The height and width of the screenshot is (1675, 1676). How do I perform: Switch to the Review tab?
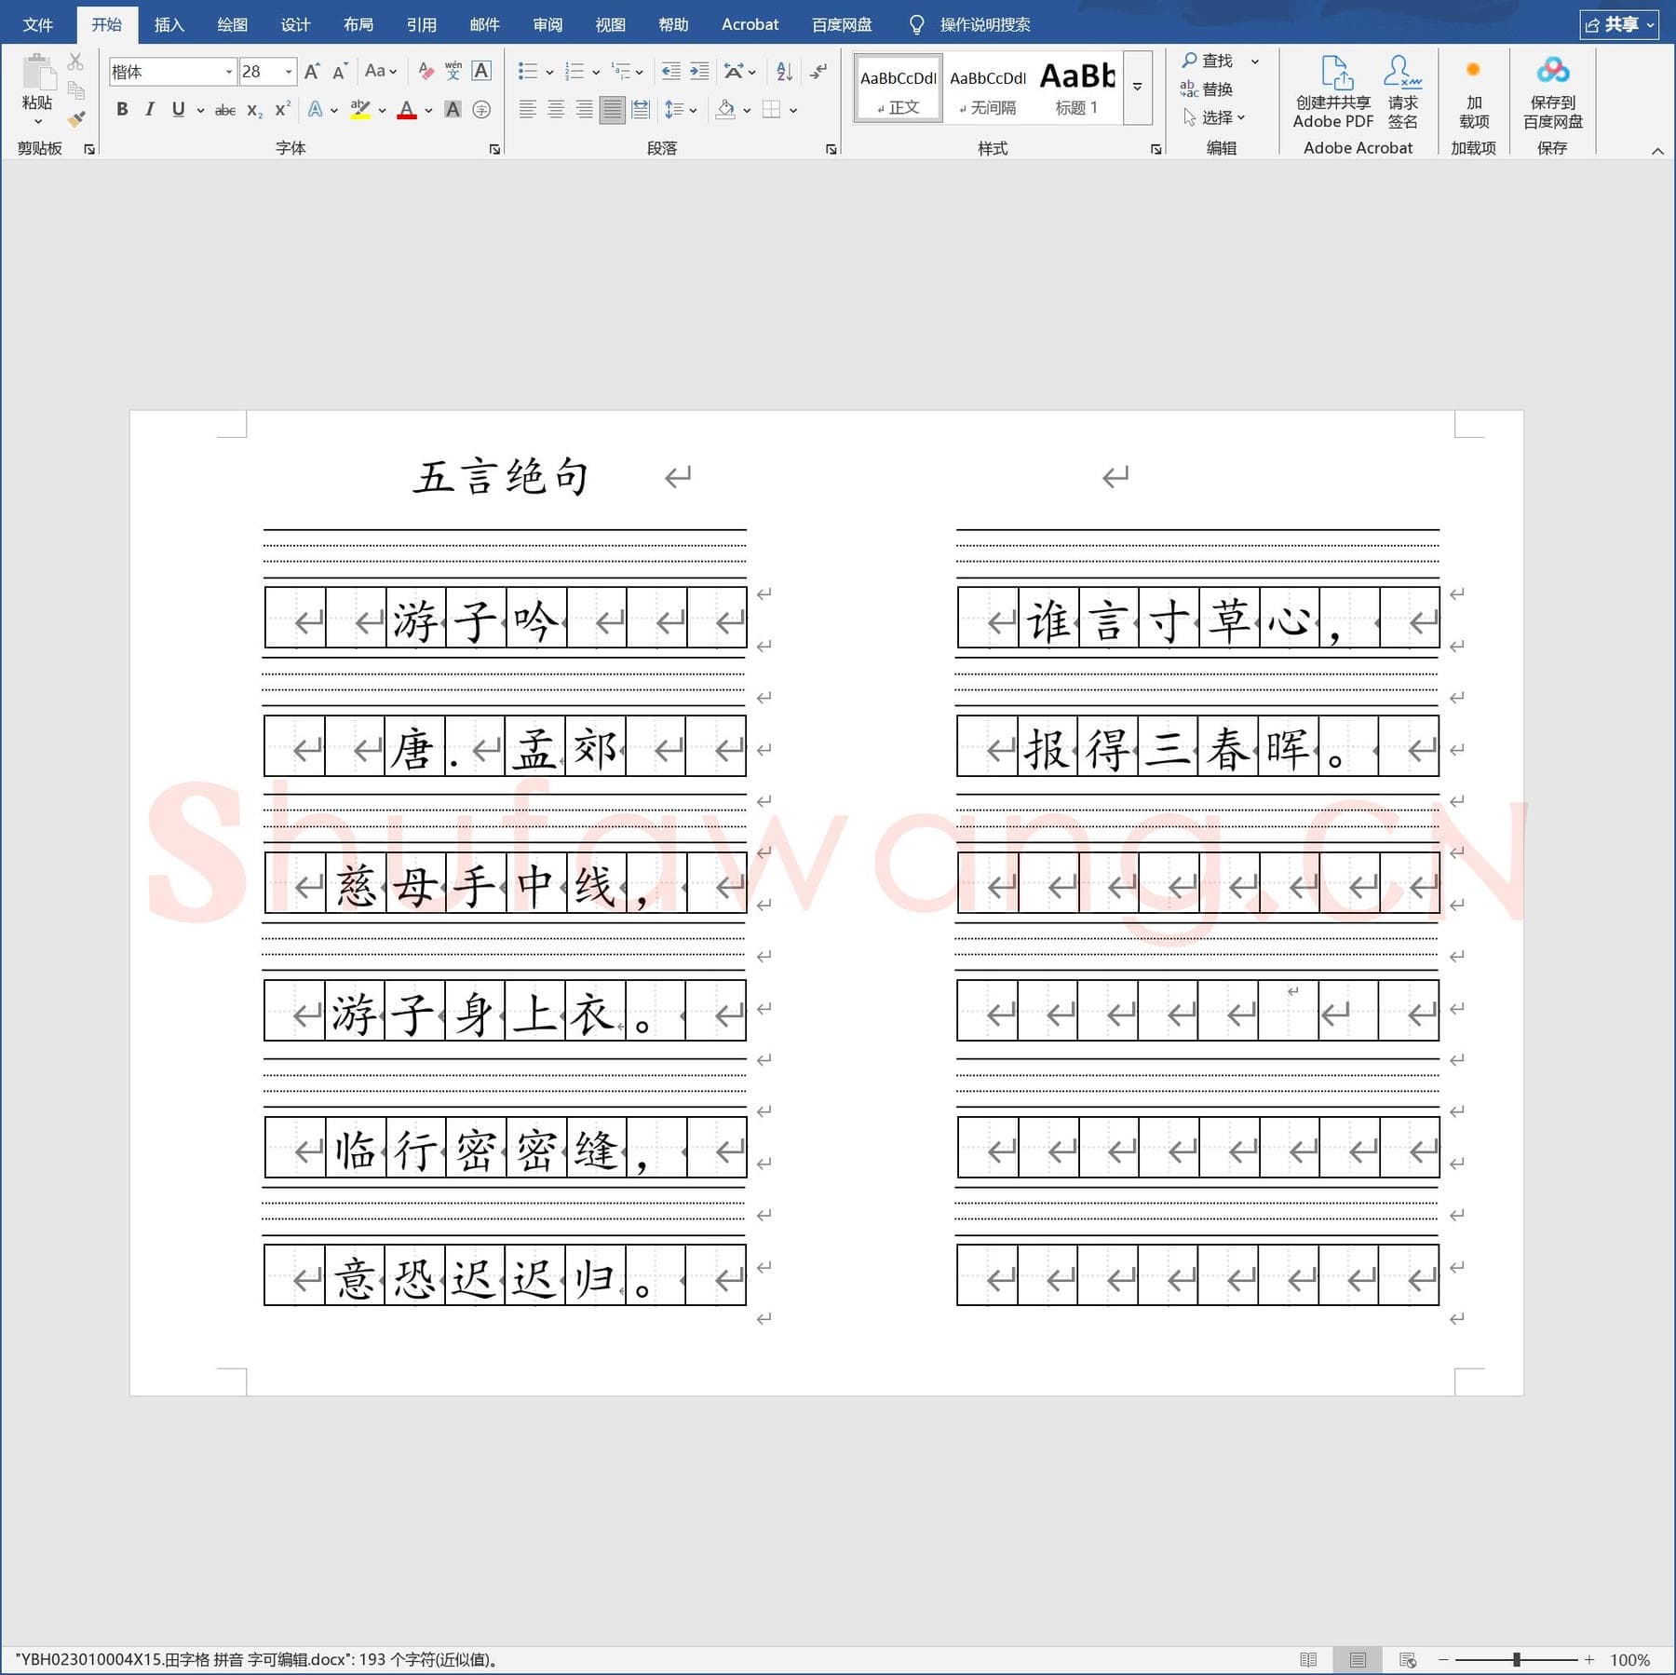click(547, 24)
